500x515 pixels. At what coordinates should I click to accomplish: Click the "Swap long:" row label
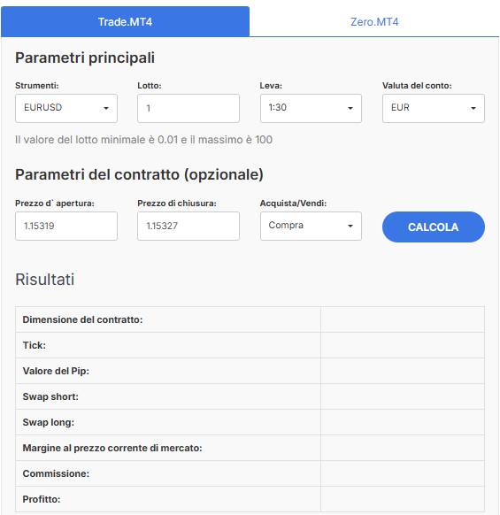click(x=49, y=422)
